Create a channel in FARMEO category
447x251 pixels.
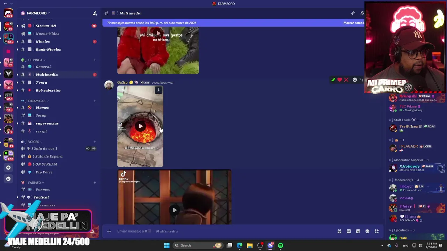coord(95,183)
